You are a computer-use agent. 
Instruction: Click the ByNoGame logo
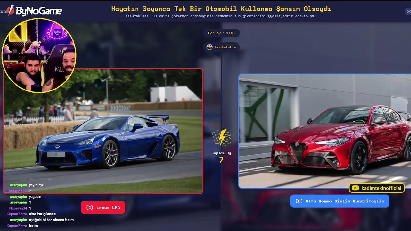[34, 11]
